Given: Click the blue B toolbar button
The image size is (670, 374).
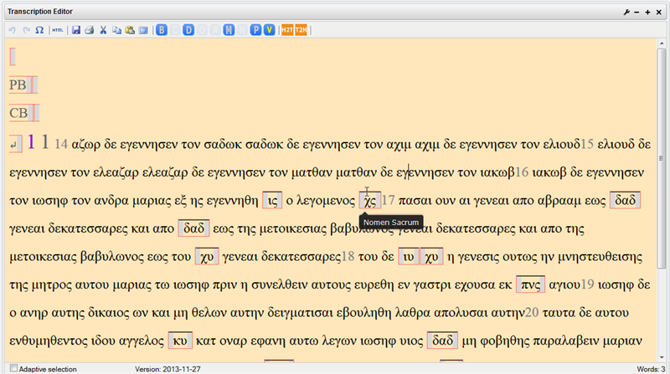Looking at the screenshot, I should pos(162,30).
